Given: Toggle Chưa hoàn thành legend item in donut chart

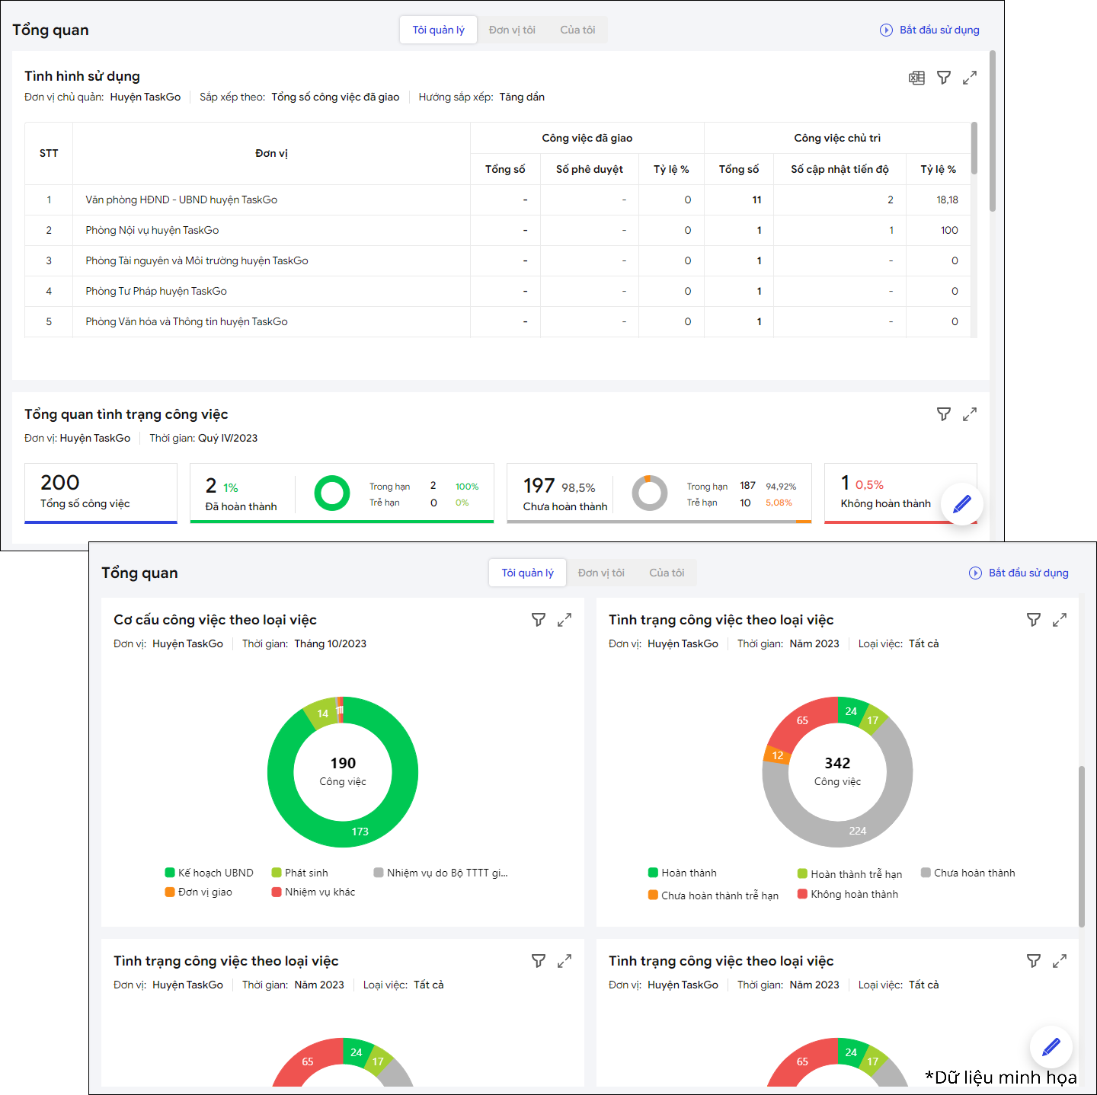Looking at the screenshot, I should click(x=968, y=873).
